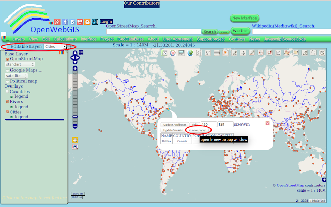Click the OpenStreetMap search input field
The image size is (331, 207).
point(154,32)
